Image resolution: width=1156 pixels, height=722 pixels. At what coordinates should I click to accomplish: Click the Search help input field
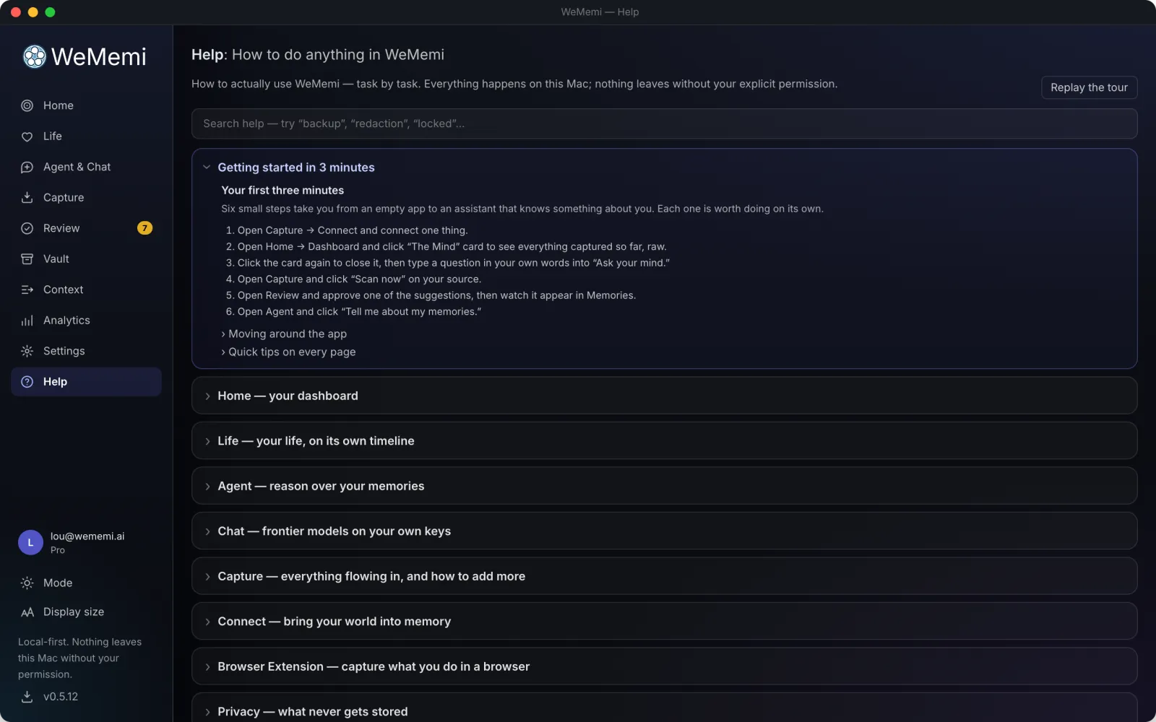(x=664, y=123)
